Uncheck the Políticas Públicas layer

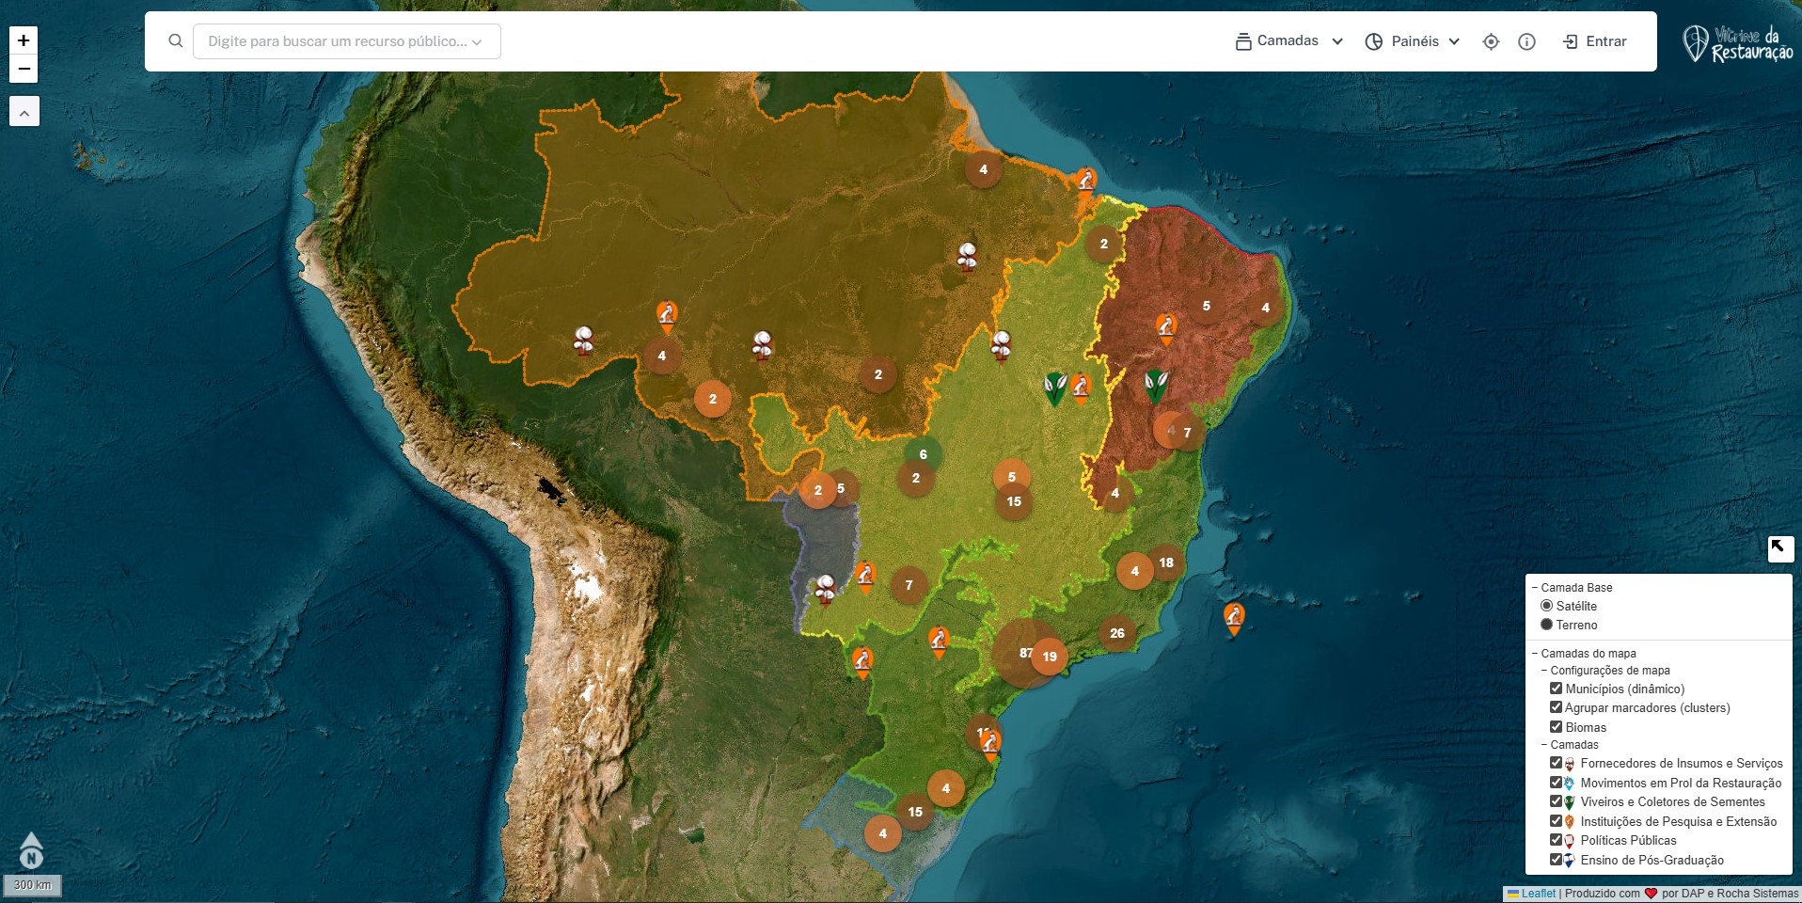tap(1557, 840)
